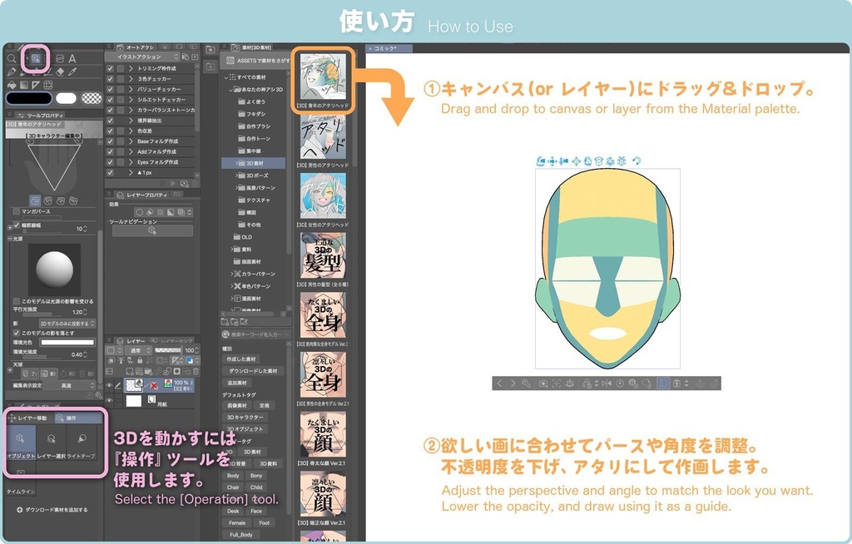
Task: Click the tool navigation button
Action: point(152,231)
